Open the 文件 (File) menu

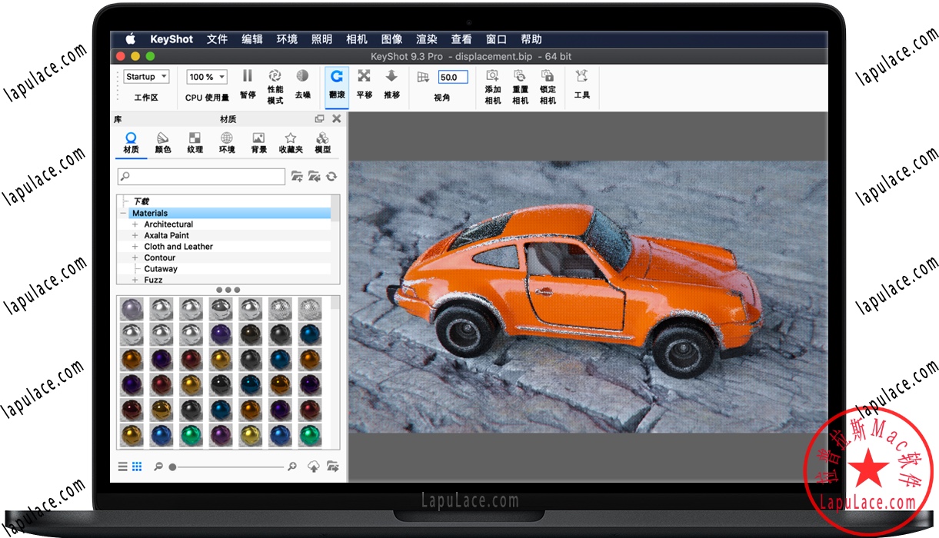click(x=217, y=39)
